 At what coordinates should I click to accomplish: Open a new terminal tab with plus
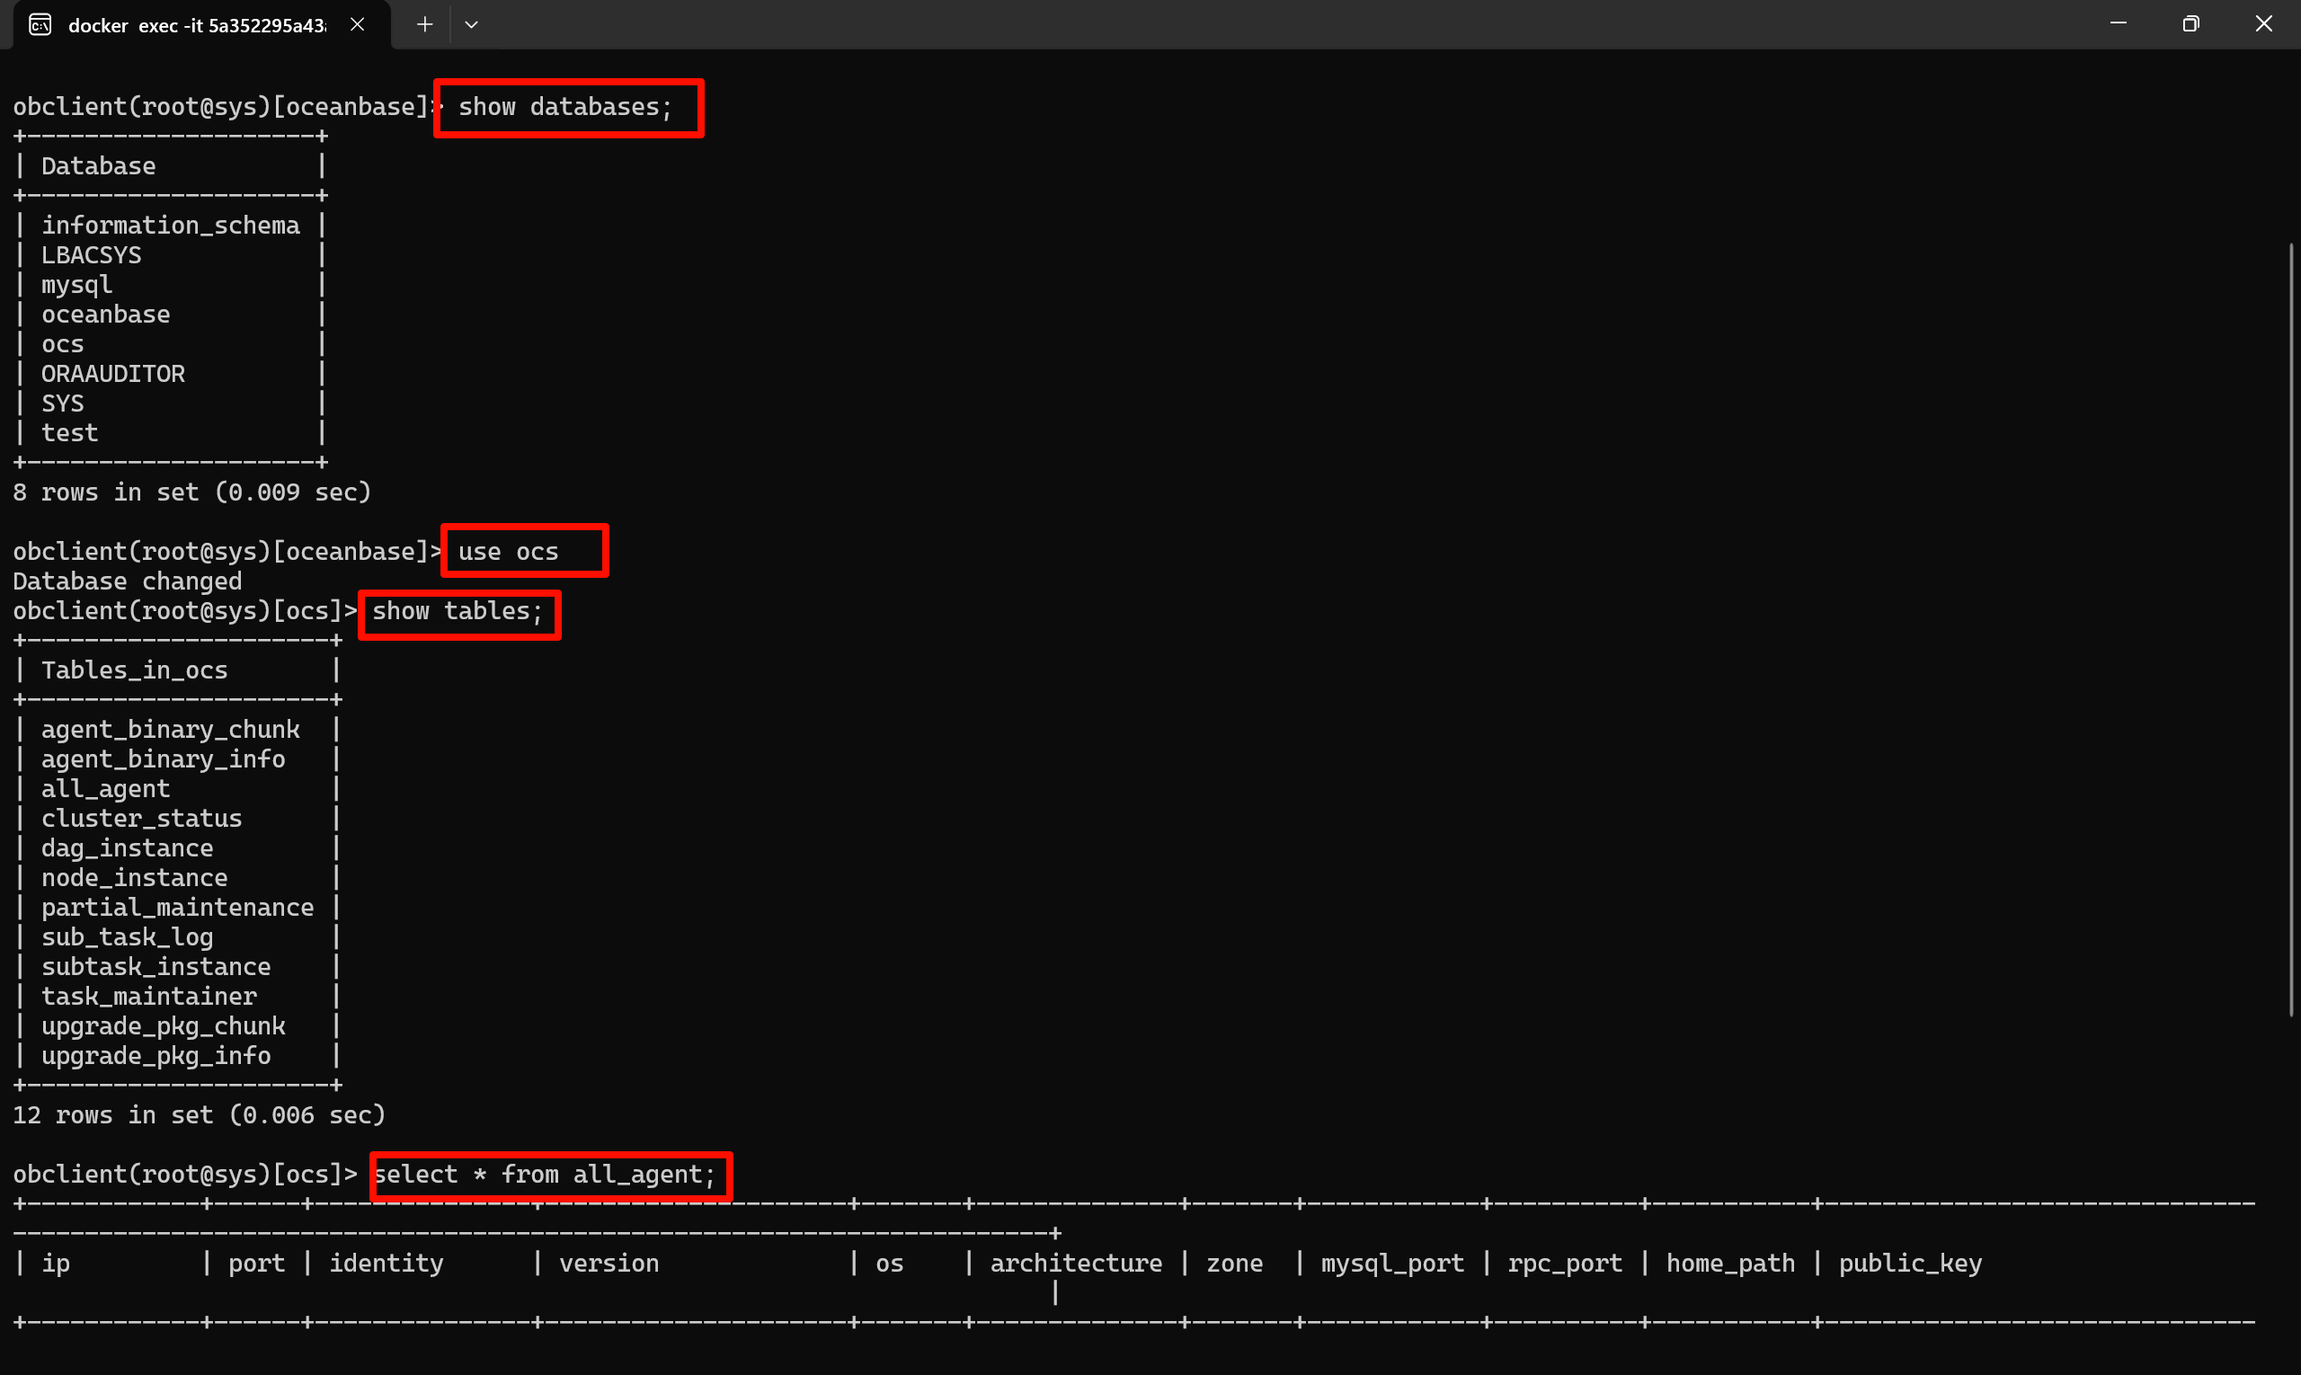424,25
